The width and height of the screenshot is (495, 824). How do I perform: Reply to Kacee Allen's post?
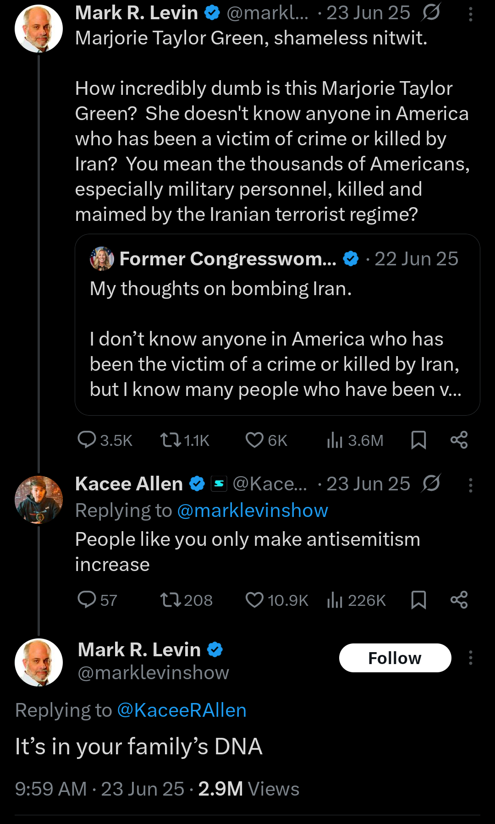pyautogui.click(x=87, y=599)
